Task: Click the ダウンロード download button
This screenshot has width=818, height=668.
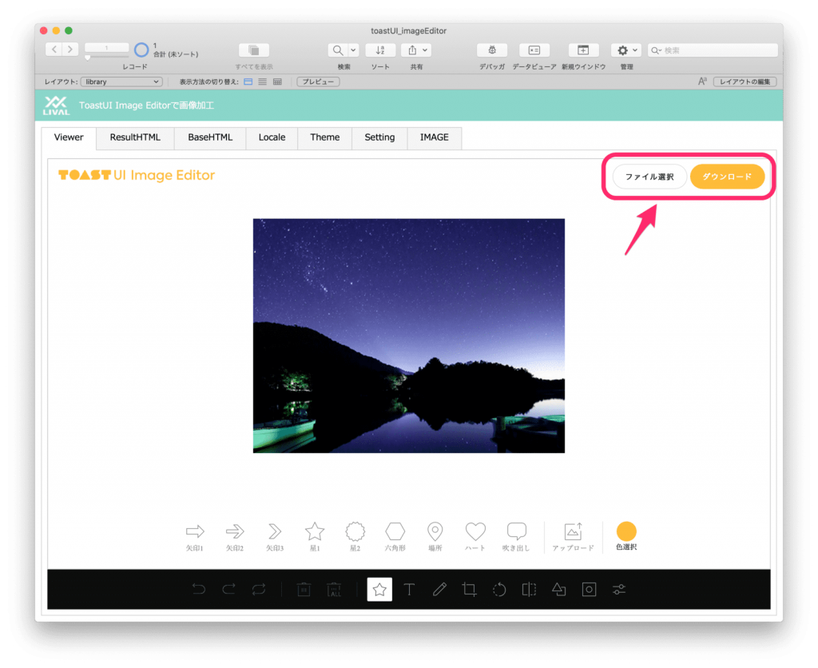Action: point(727,176)
